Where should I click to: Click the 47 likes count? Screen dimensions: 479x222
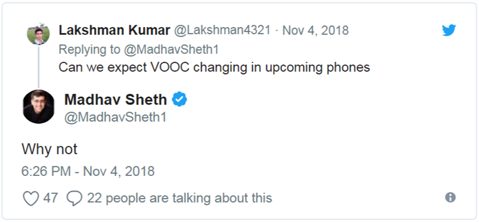click(50, 198)
